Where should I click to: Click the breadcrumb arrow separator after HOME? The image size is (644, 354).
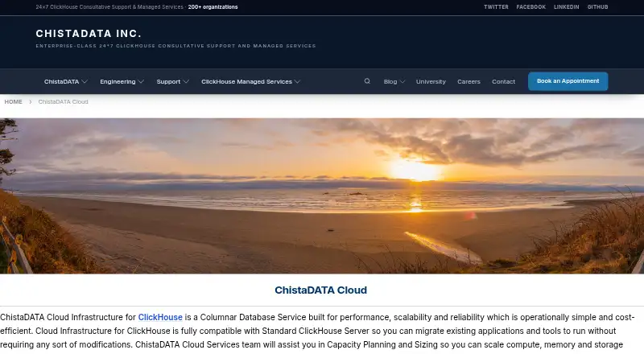(x=31, y=102)
